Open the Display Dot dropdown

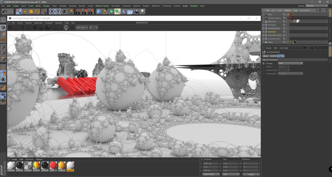point(290,63)
